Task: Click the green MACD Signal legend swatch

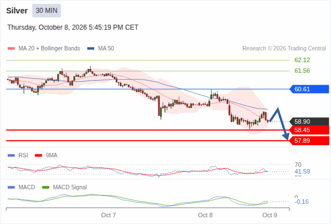Action: tap(45, 188)
